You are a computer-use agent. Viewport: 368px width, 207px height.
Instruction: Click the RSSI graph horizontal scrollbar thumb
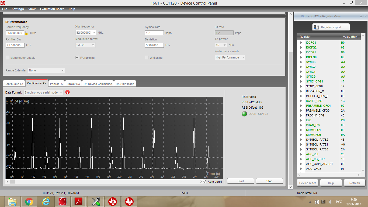pos(12,182)
